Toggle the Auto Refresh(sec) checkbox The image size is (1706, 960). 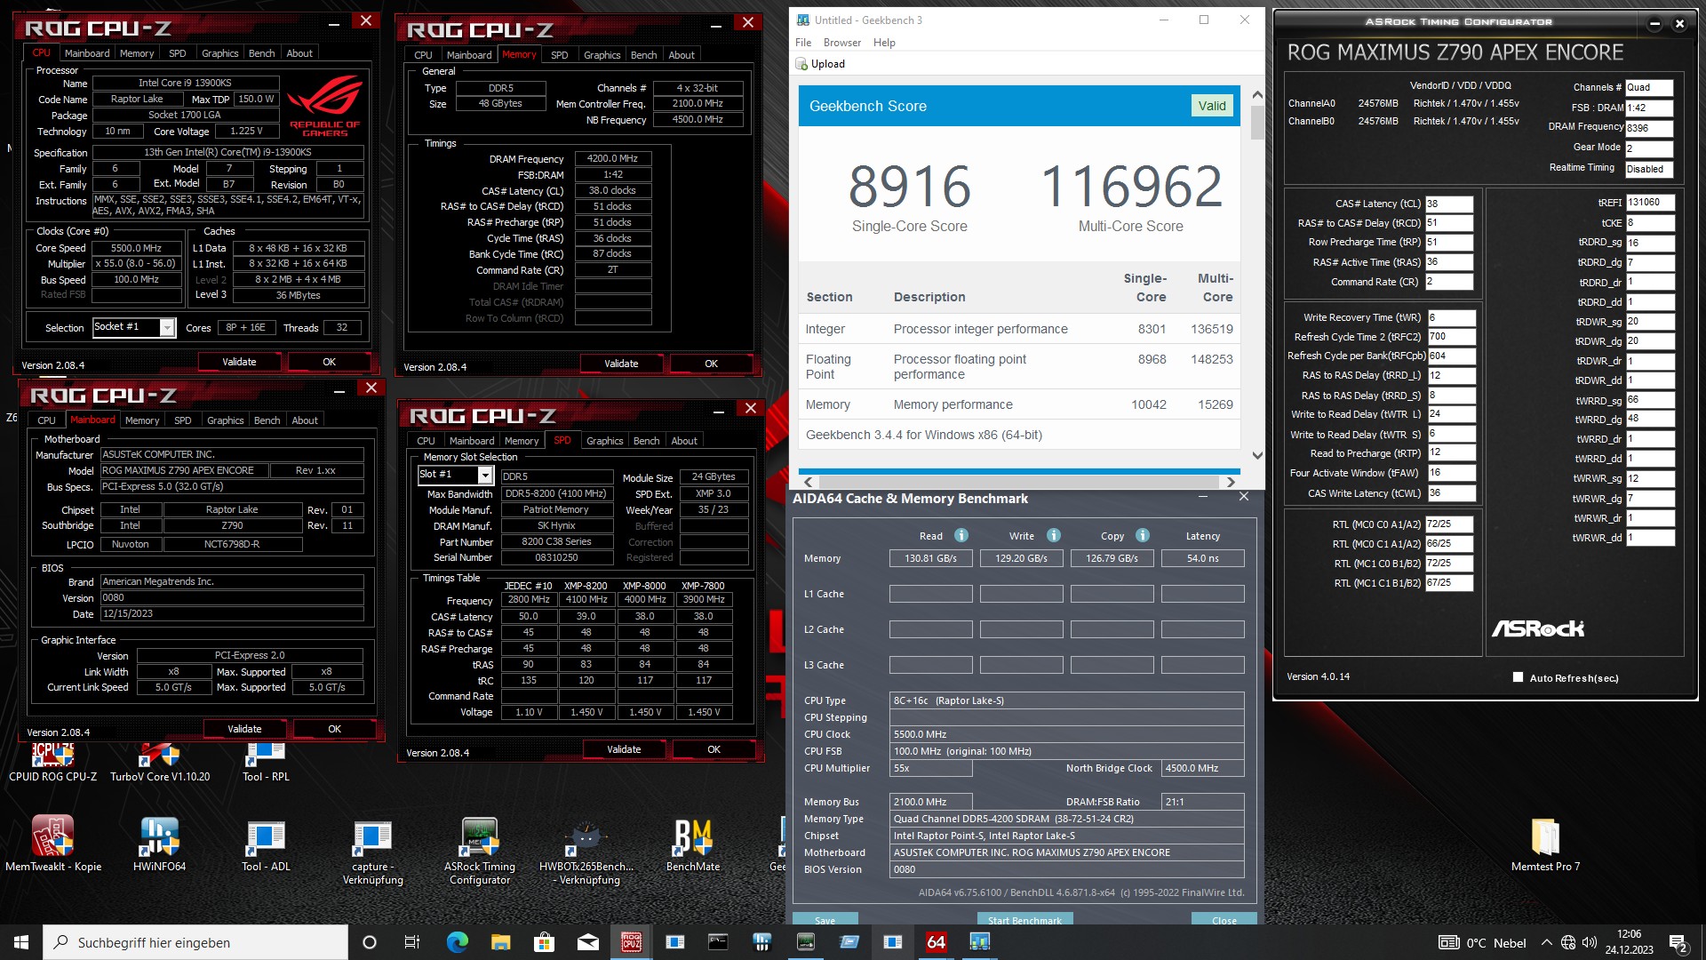1518,677
